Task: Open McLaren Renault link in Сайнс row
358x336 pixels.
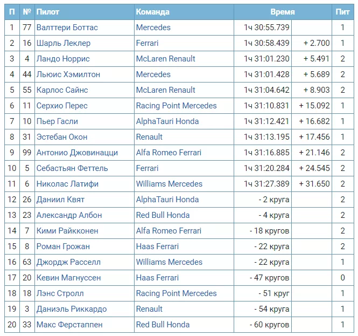Action: coord(165,90)
